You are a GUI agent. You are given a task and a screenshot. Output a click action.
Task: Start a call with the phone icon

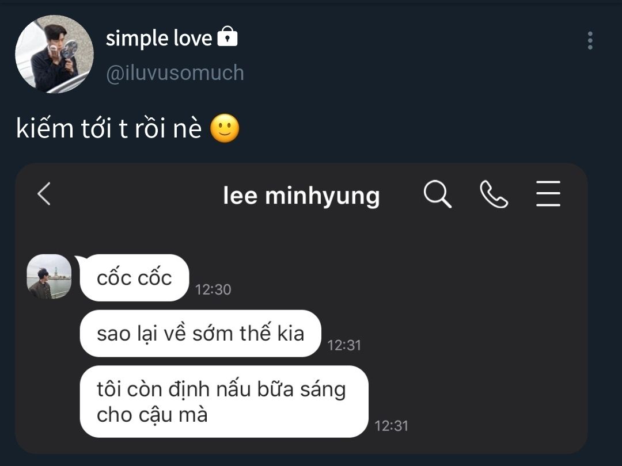point(494,194)
